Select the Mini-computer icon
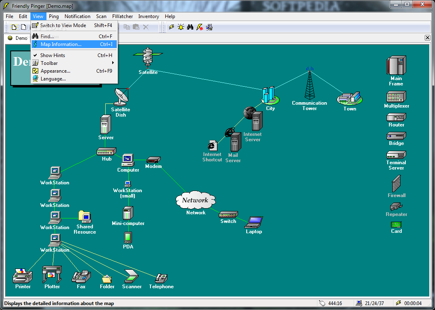This screenshot has width=435, height=310. [128, 213]
